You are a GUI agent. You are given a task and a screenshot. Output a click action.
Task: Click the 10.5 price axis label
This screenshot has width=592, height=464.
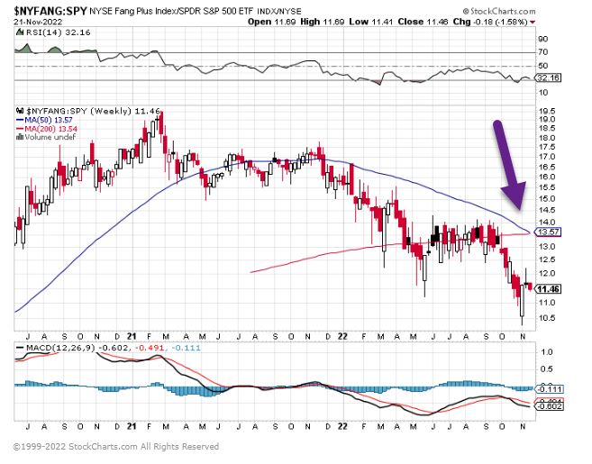point(547,318)
